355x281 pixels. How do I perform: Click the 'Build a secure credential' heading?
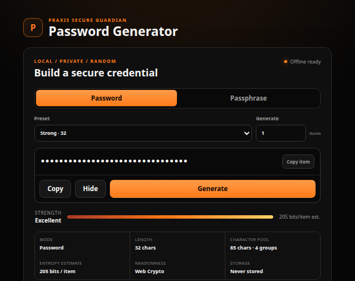pyautogui.click(x=96, y=72)
